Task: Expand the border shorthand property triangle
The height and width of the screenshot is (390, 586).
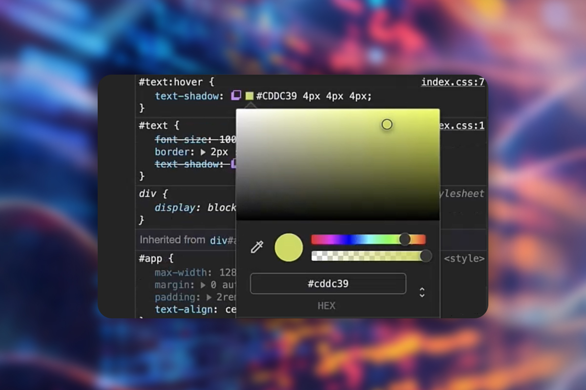Action: point(203,152)
